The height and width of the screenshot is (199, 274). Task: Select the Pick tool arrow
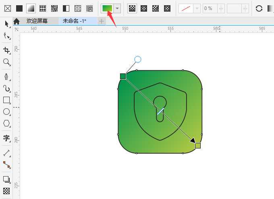[6, 24]
